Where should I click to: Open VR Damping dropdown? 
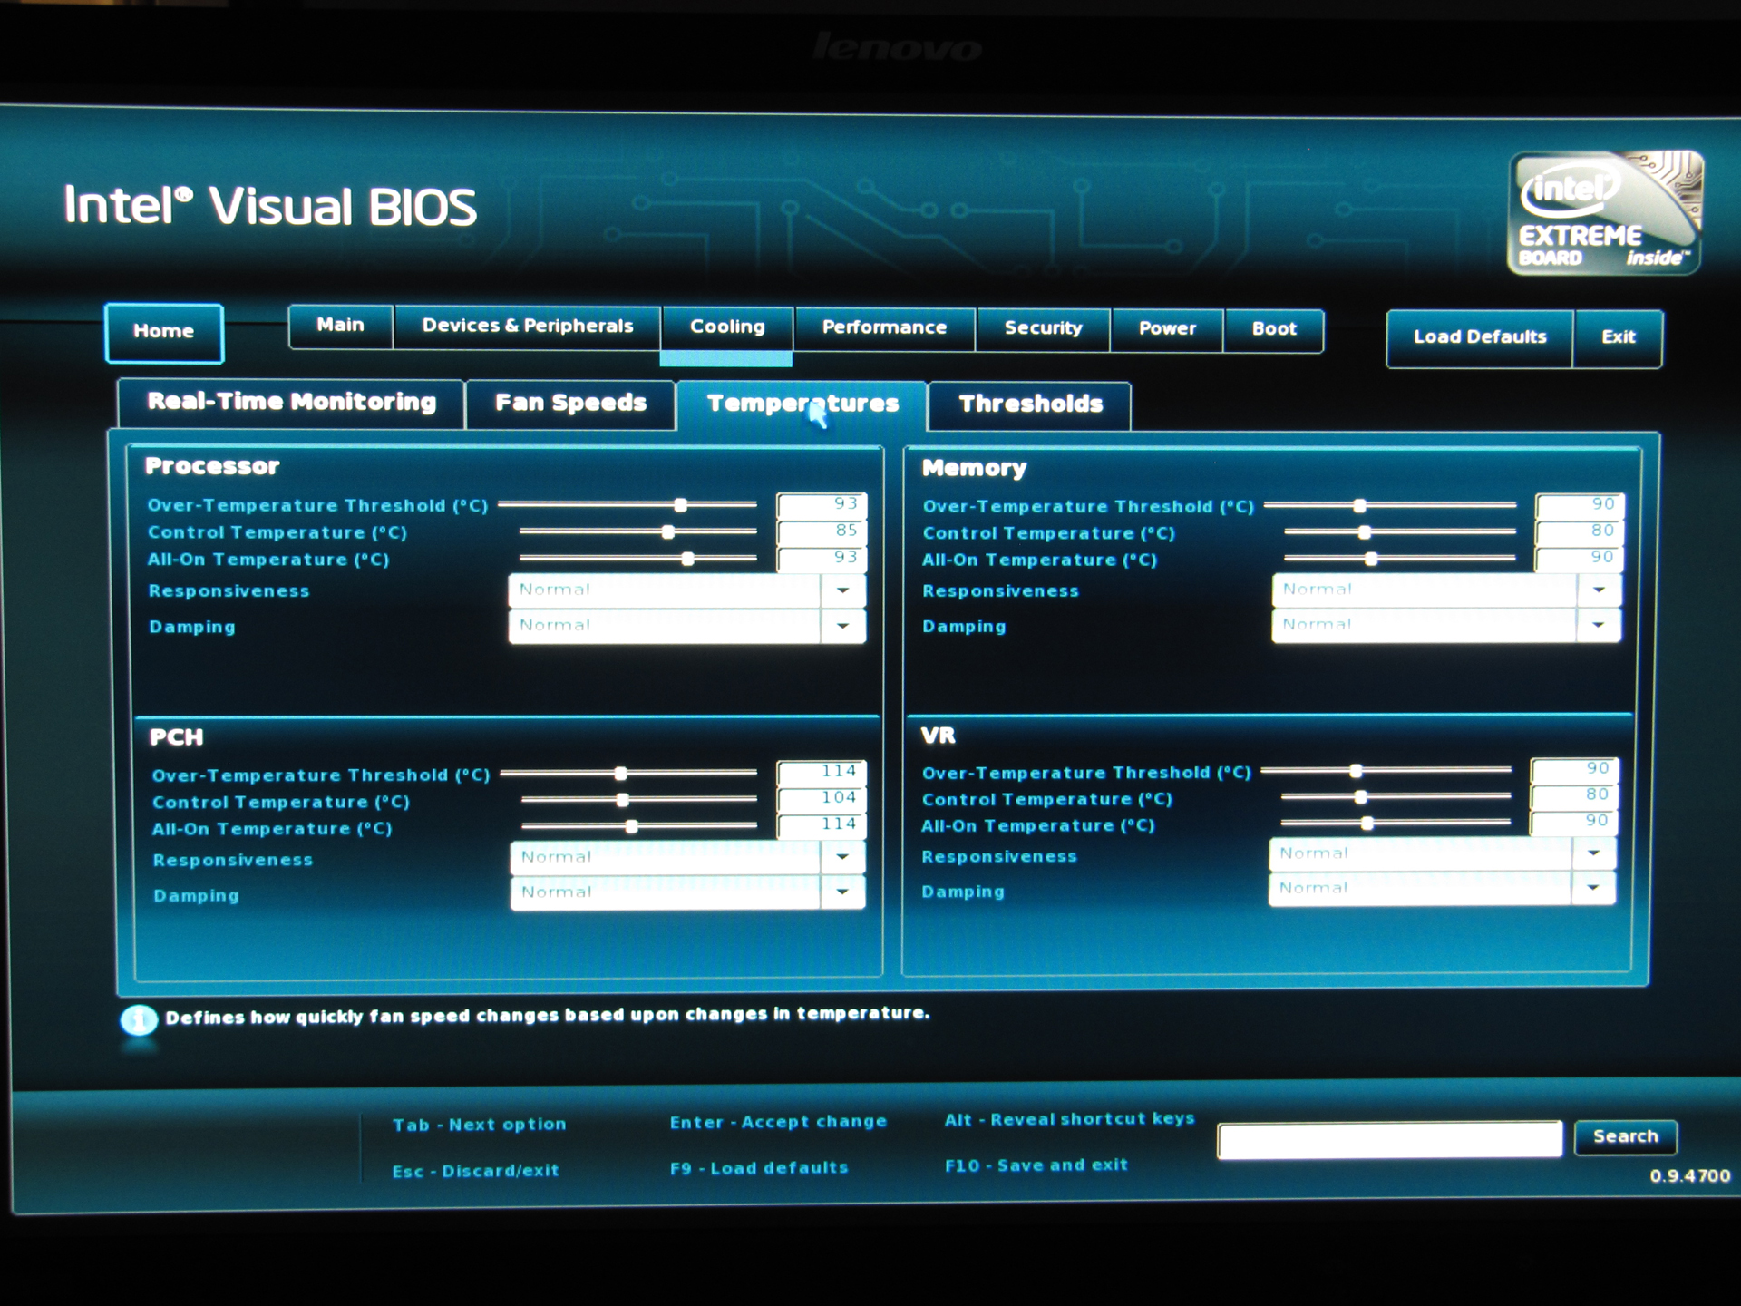pyautogui.click(x=1442, y=888)
